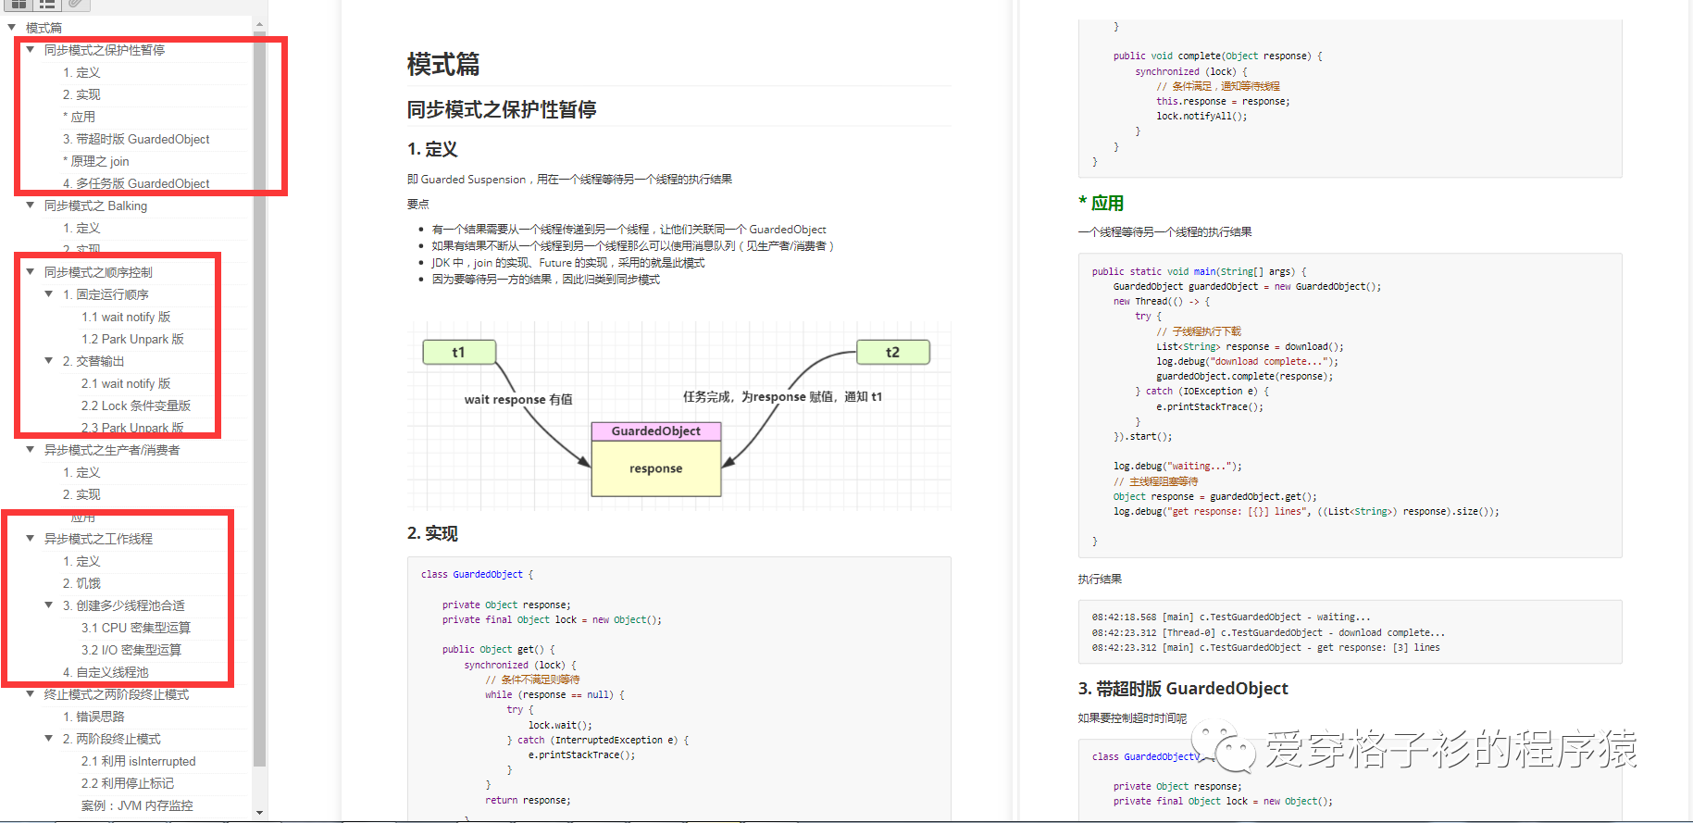
Task: Collapse the 终止模式之两阶段终止模式 bookmark arrow
Action: (31, 694)
